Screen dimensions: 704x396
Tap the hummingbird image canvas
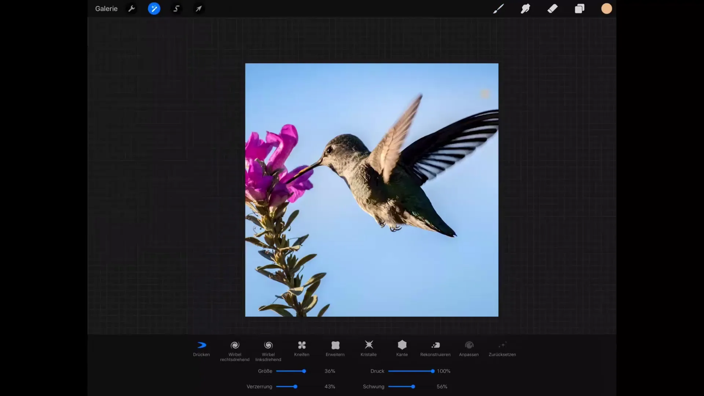(x=372, y=190)
